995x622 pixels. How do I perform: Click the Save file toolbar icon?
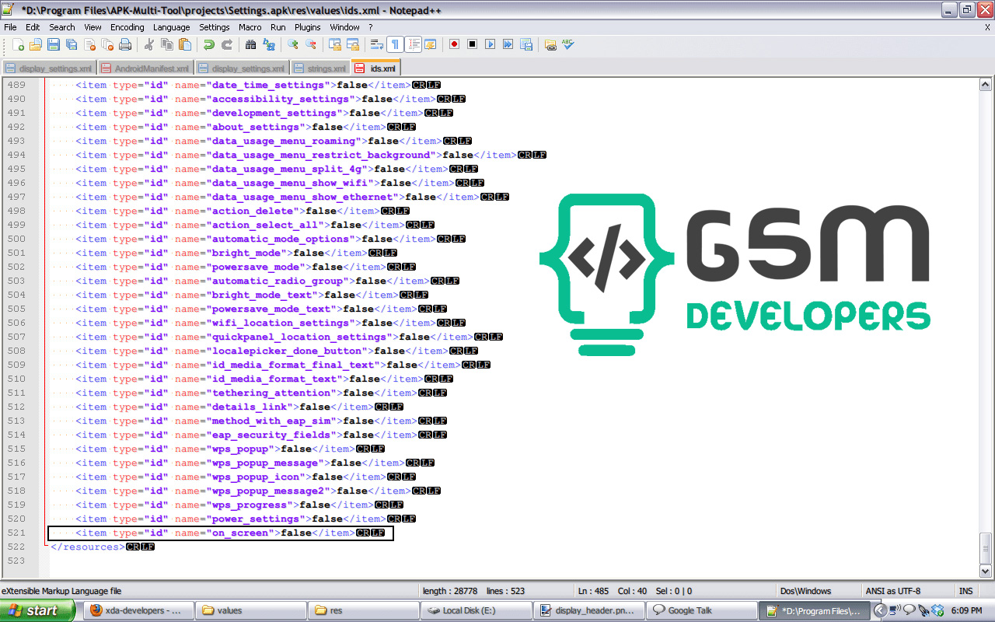coord(54,45)
